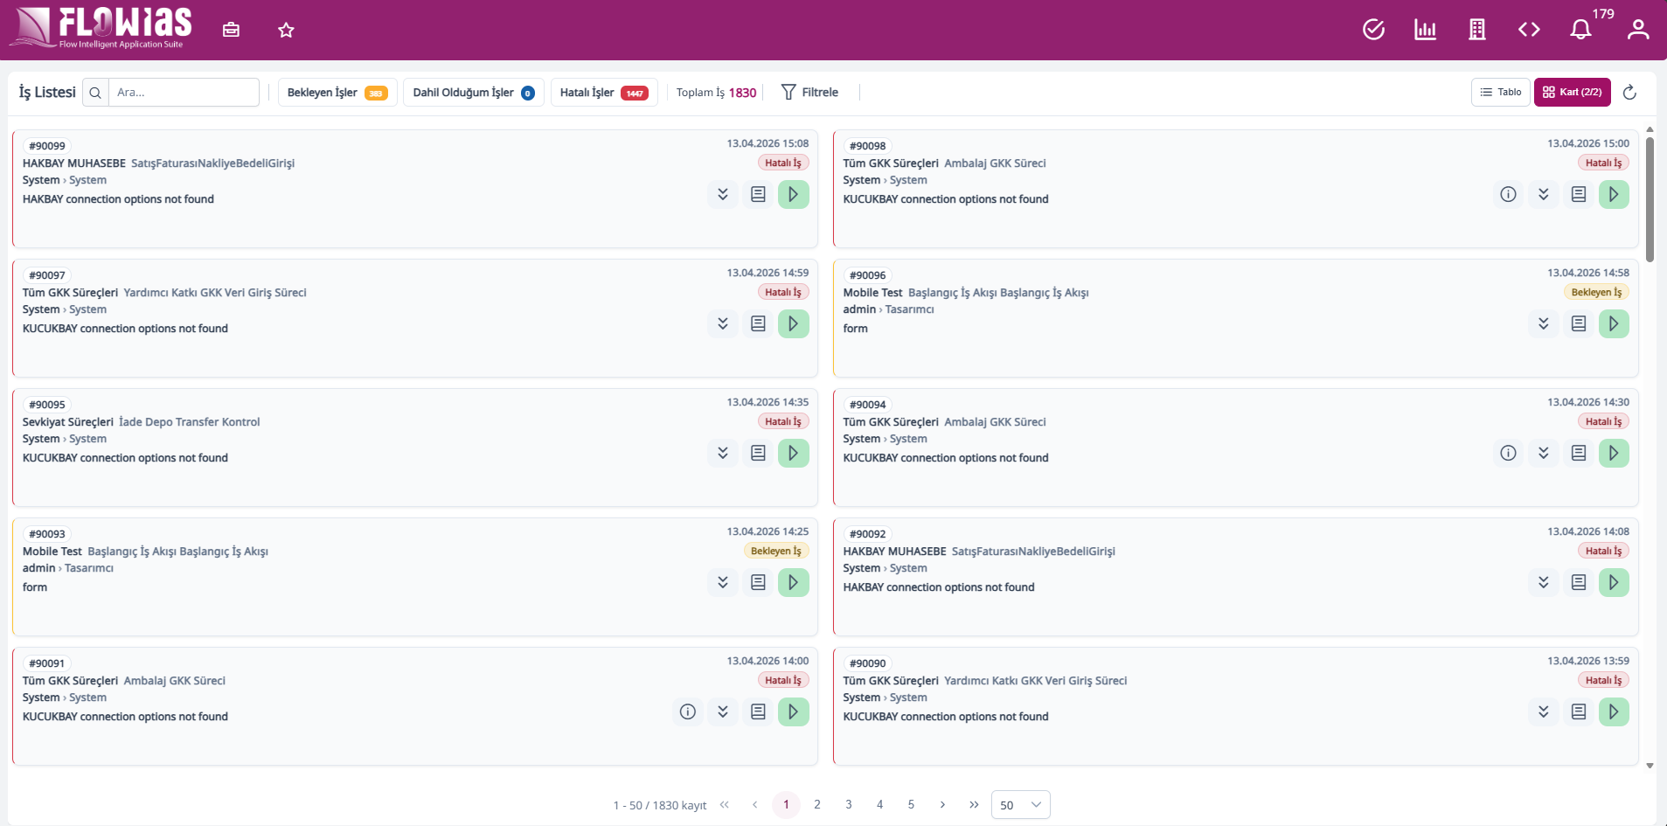Image resolution: width=1667 pixels, height=826 pixels.
Task: Click Bekleyen İş badge on job #90093
Action: click(776, 551)
